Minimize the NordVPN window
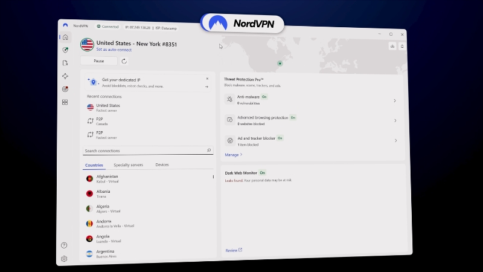 380,34
